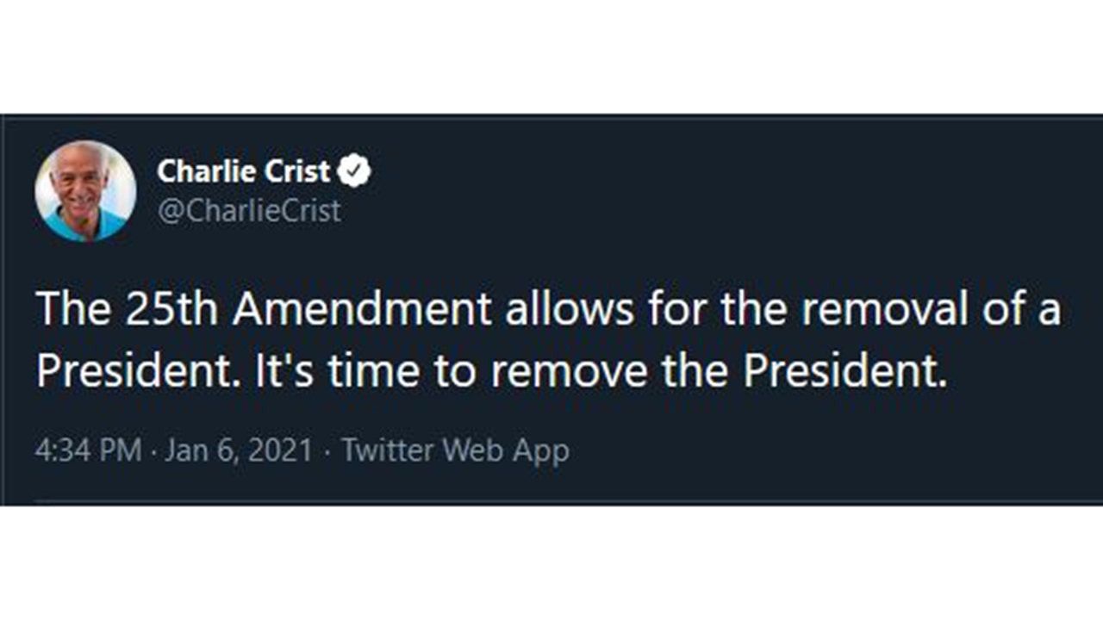The width and height of the screenshot is (1103, 620).
Task: Click the "4:34 PM" timestamp
Action: (88, 450)
